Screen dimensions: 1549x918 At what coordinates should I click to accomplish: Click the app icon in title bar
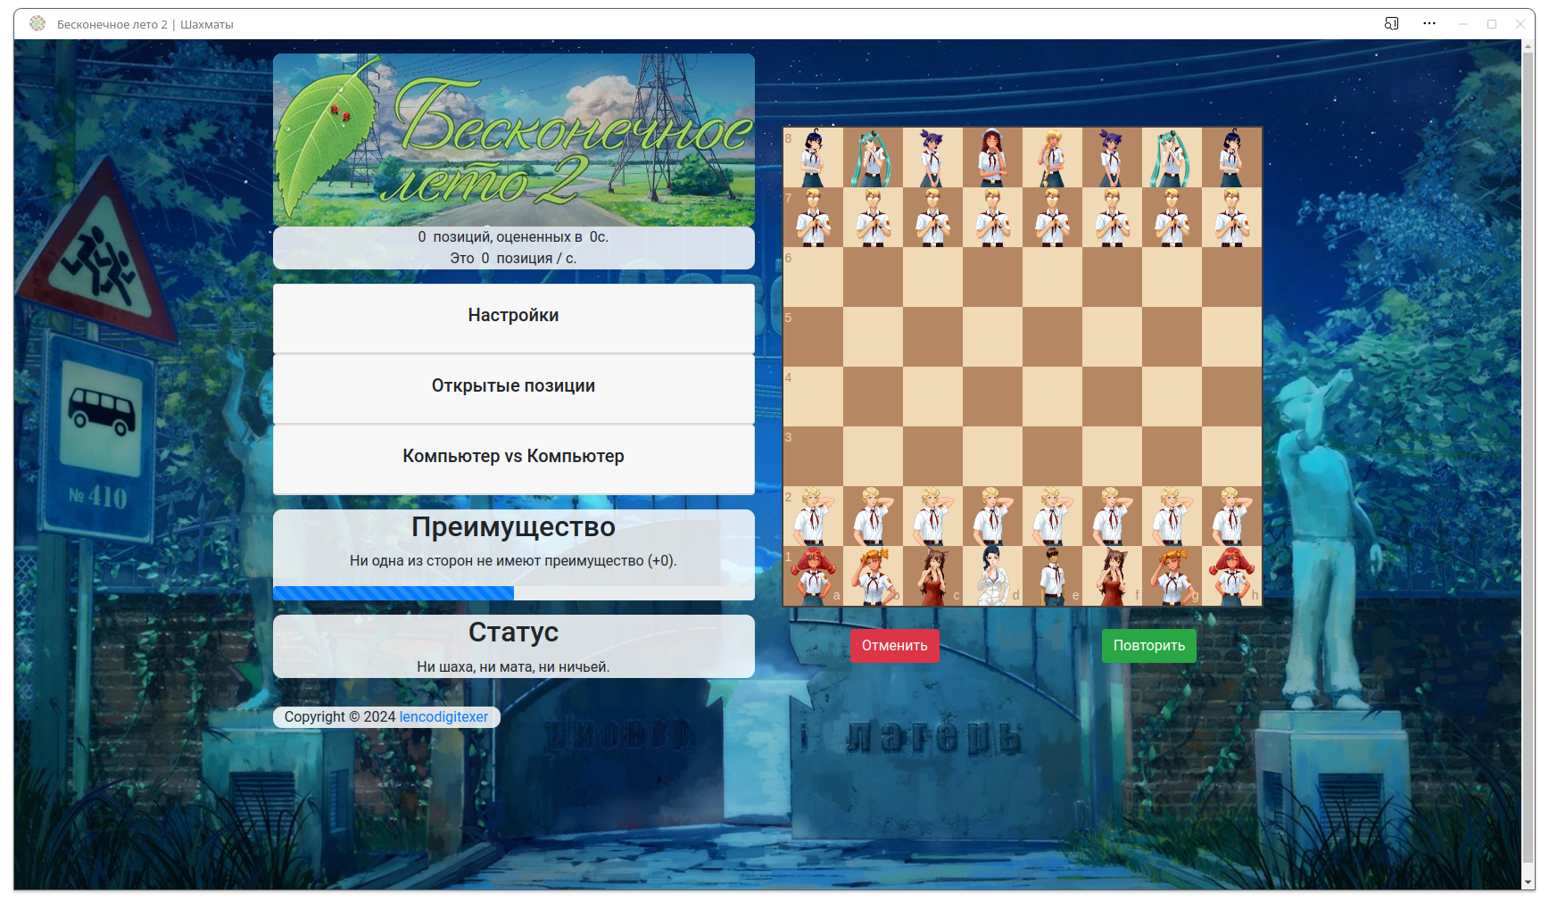click(37, 24)
